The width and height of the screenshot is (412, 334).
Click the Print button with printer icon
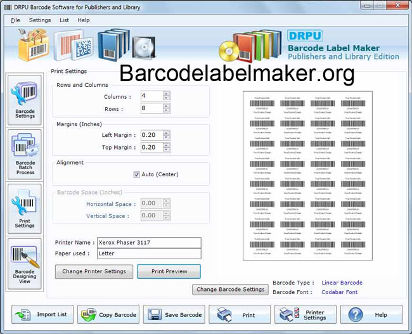pos(240,314)
